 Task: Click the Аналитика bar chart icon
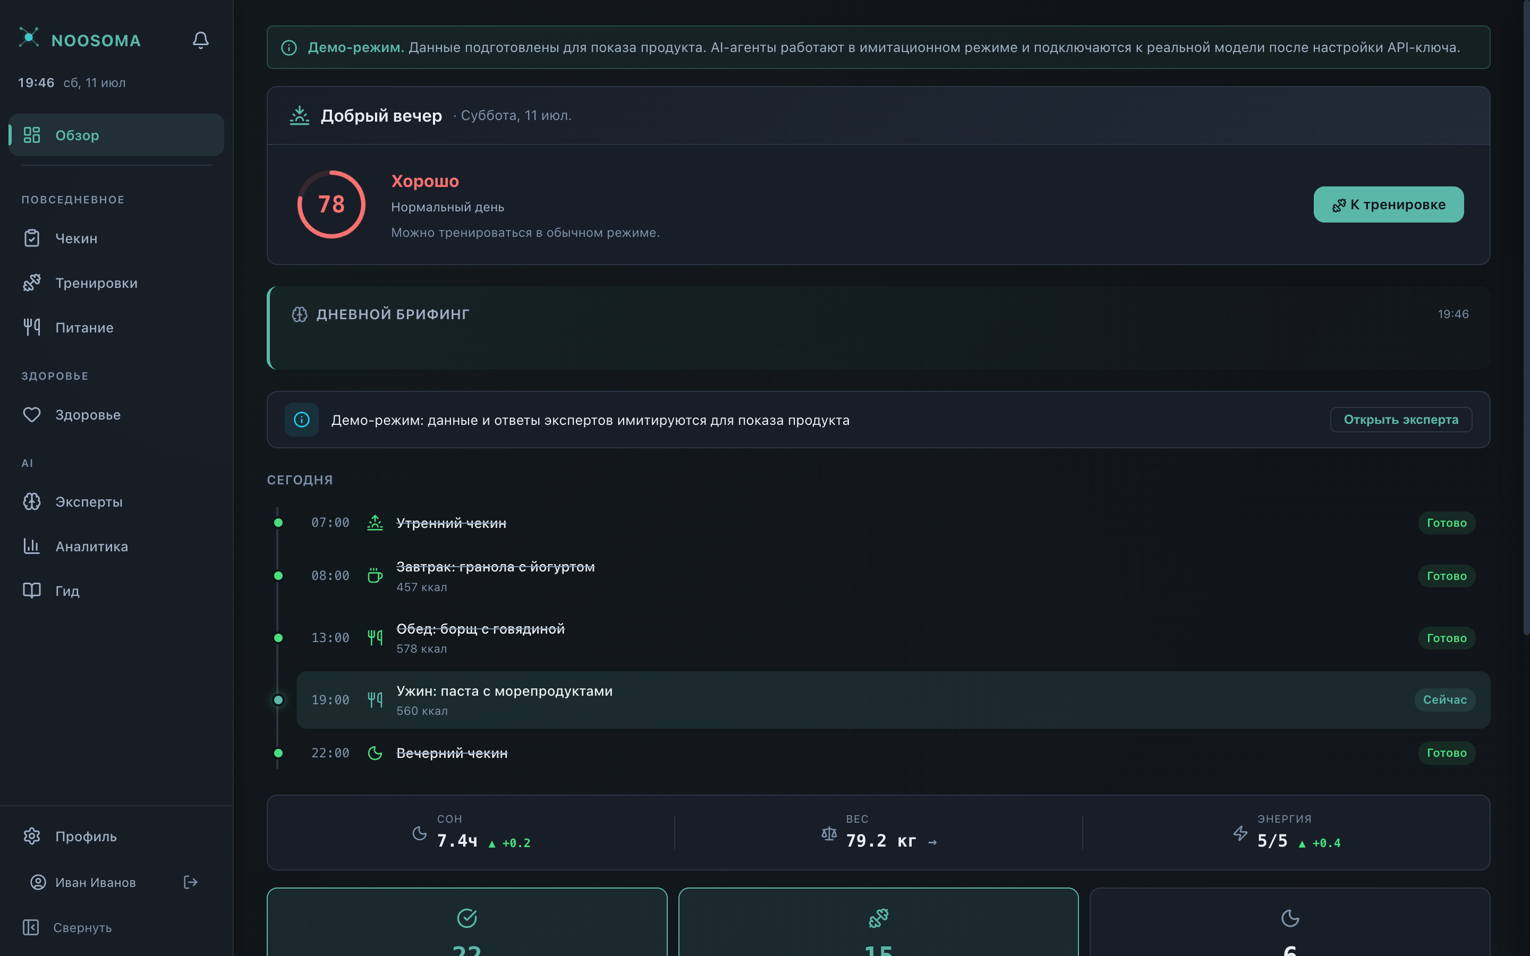[32, 547]
